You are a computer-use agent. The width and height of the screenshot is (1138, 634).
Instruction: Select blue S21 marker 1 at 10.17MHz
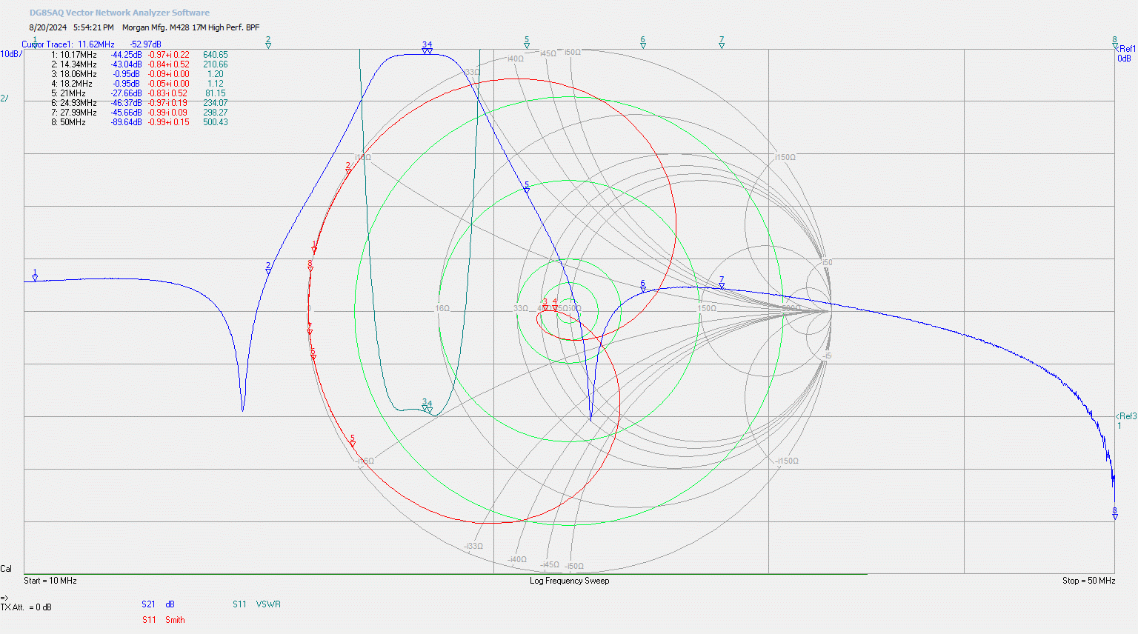click(35, 276)
